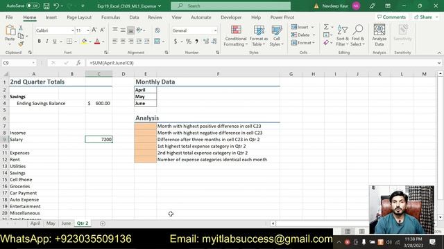444x249 pixels.
Task: Toggle Middle Align
Action: (123, 30)
